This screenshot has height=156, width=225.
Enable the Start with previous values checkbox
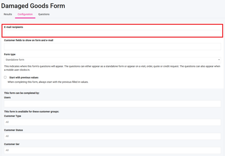coord(5,77)
